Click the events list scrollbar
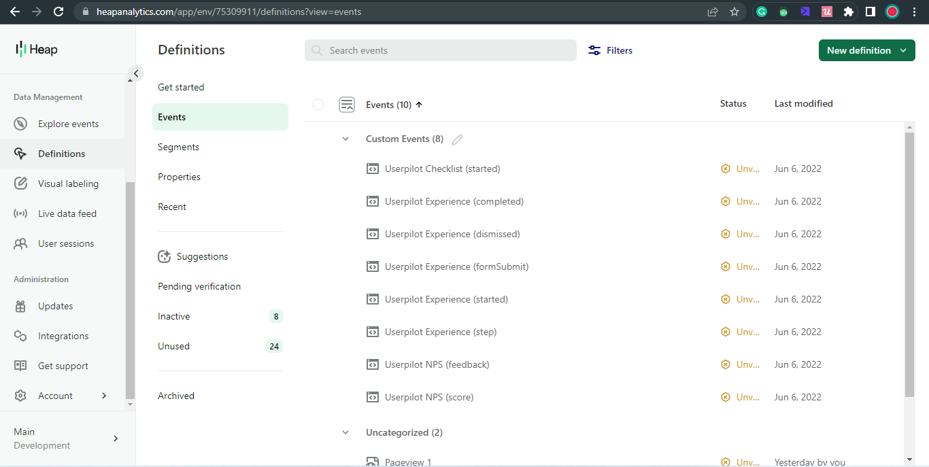The height and width of the screenshot is (467, 929). click(x=910, y=265)
